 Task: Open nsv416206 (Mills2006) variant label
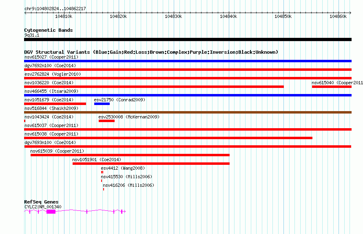[128, 185]
